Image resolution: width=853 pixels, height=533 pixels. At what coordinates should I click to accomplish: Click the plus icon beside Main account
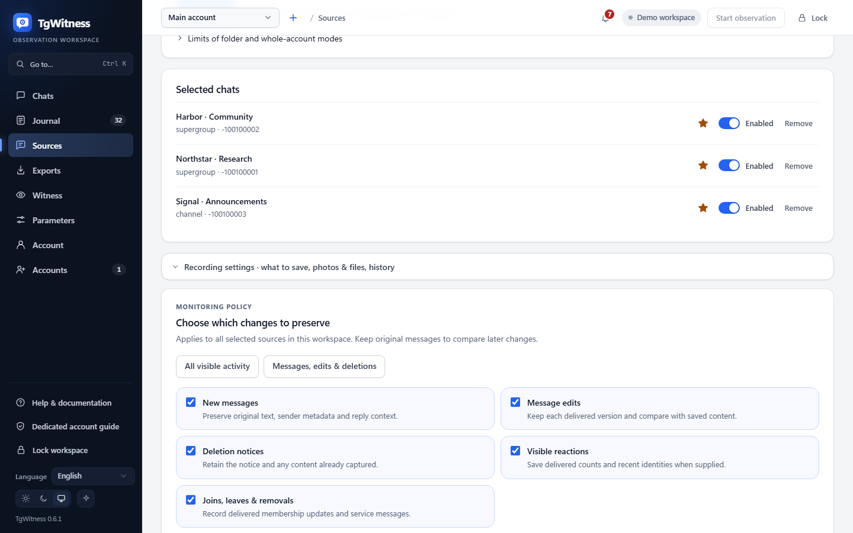pos(293,18)
